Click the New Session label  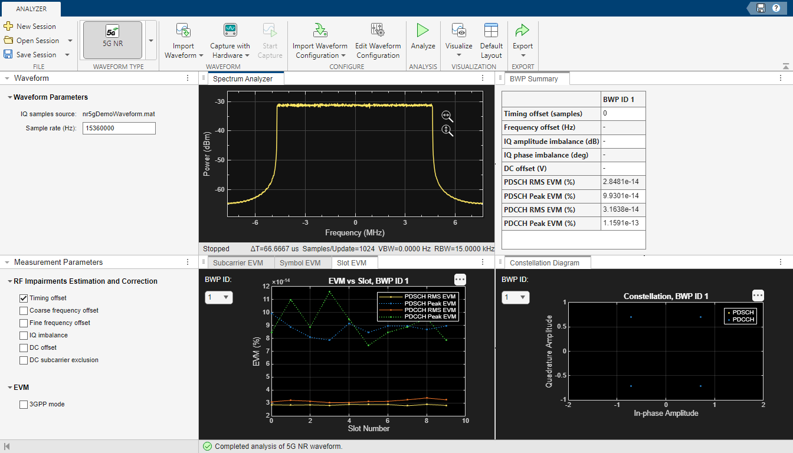click(x=36, y=27)
